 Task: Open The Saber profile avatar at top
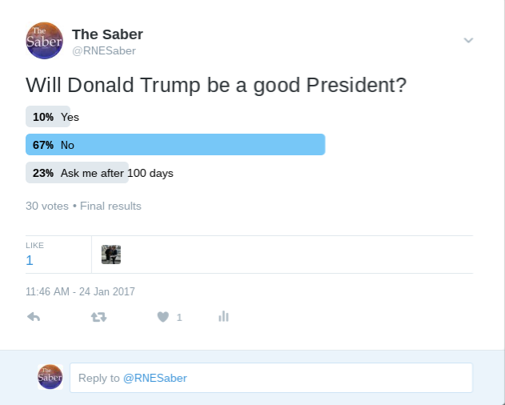point(45,41)
